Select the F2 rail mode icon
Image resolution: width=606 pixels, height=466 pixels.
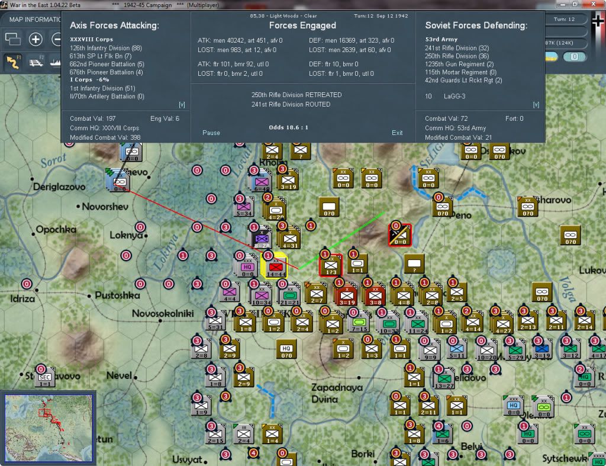click(x=36, y=62)
